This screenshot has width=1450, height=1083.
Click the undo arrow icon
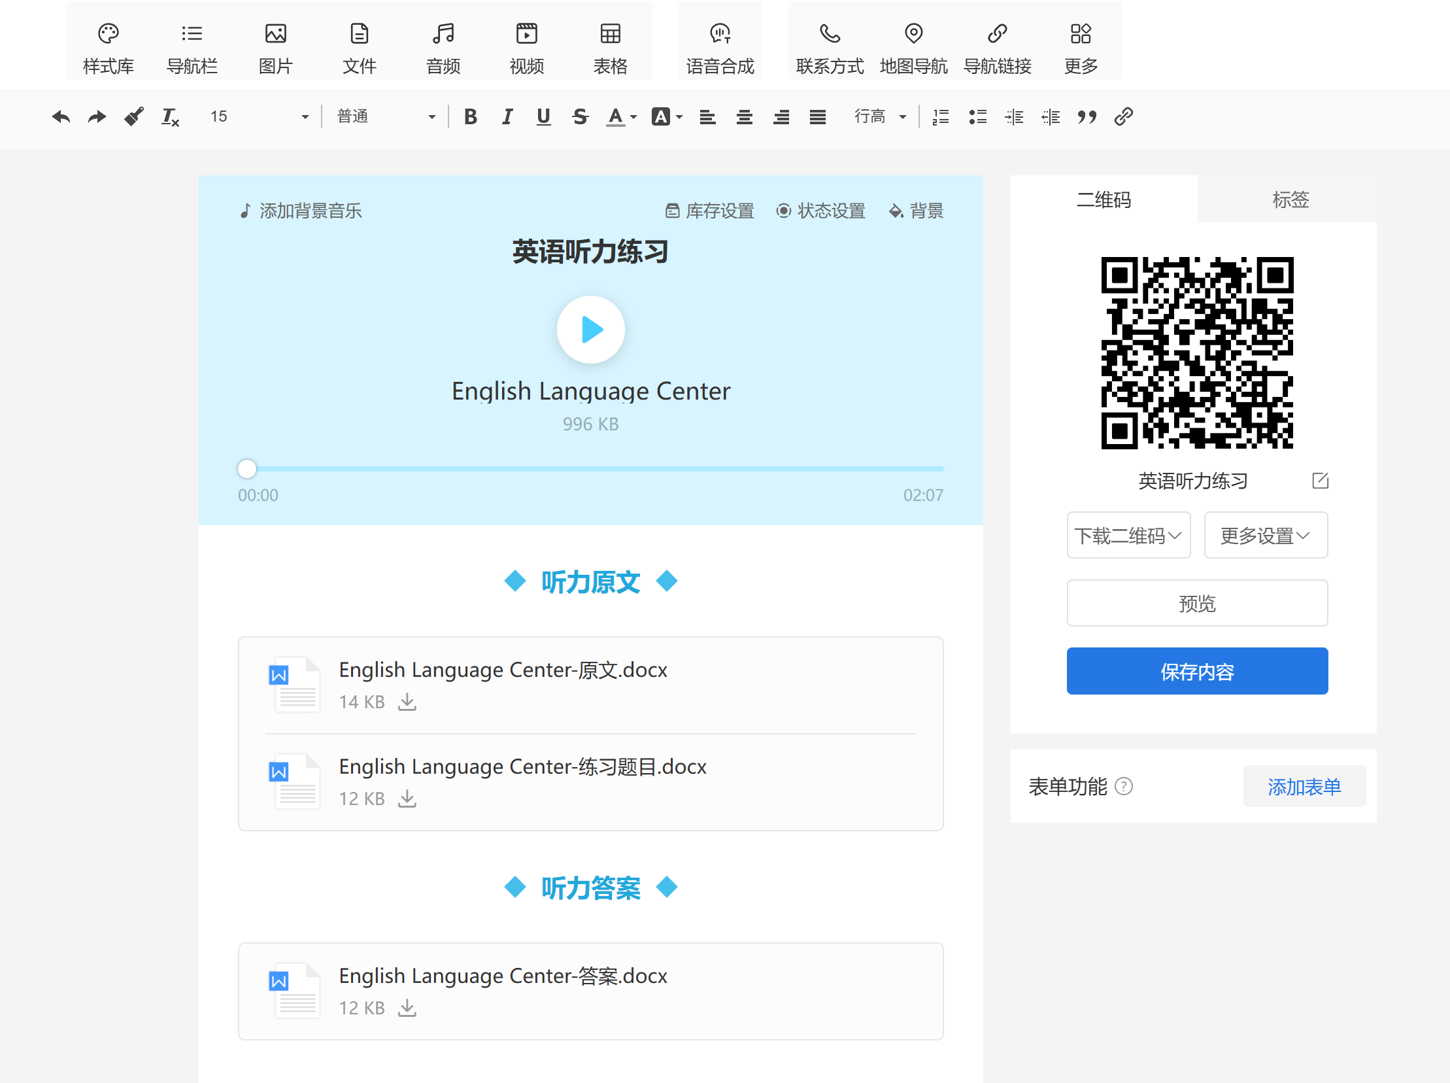click(x=61, y=116)
